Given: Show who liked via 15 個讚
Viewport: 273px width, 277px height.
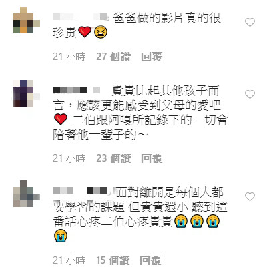Looking at the screenshot, I should coord(113,260).
